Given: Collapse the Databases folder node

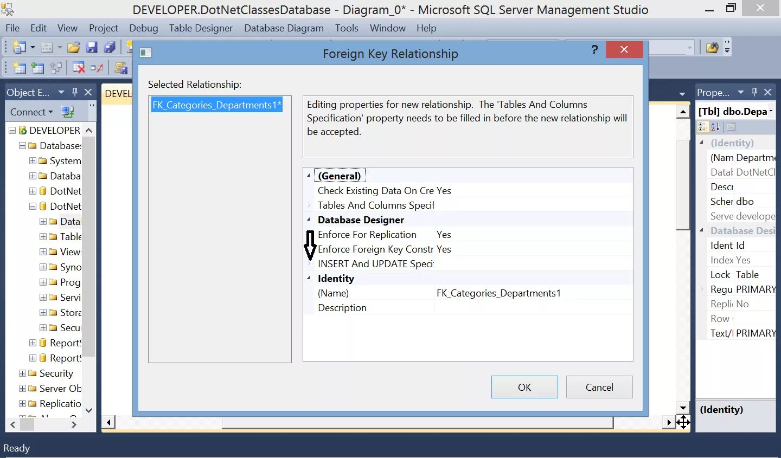Looking at the screenshot, I should click(x=22, y=145).
